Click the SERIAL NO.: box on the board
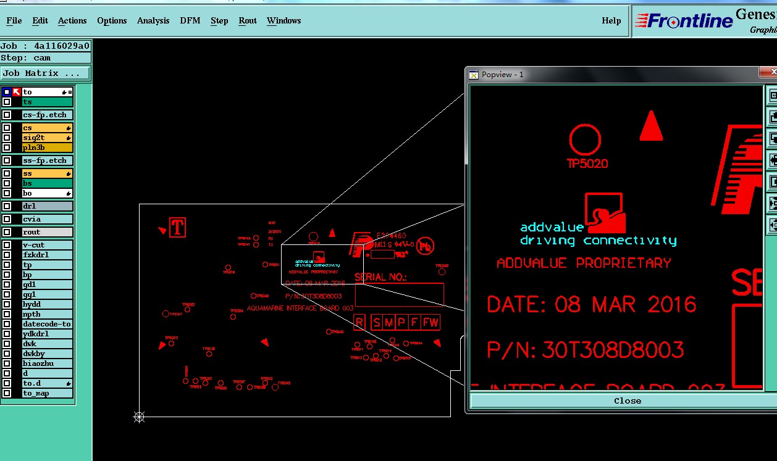This screenshot has width=777, height=461. click(399, 294)
